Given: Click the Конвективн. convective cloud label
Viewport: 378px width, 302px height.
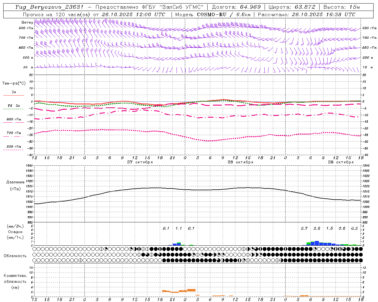Looking at the screenshot, I should (15, 276).
